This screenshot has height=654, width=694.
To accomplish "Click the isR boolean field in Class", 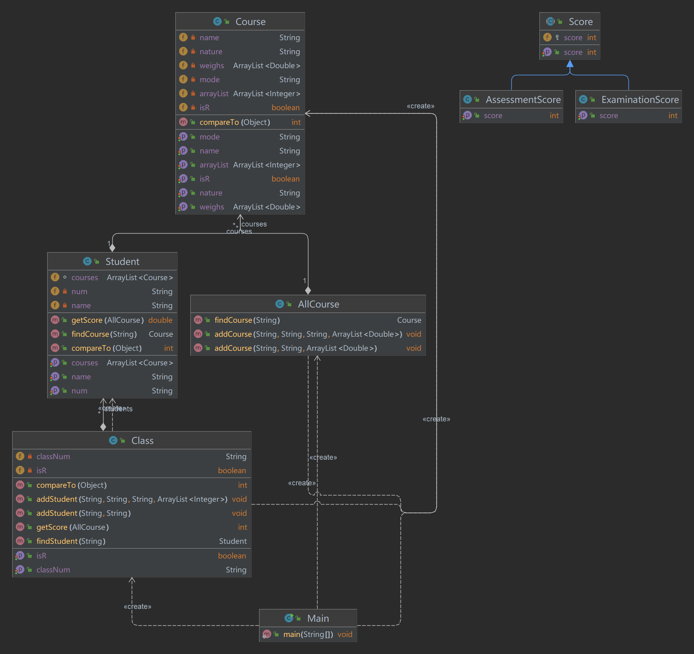I will (41, 470).
